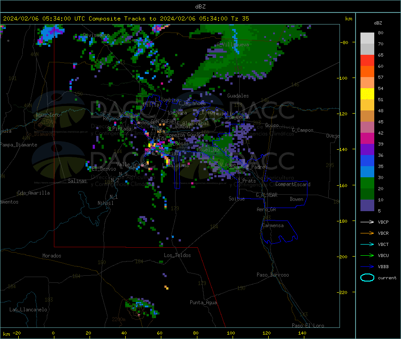Image resolution: width=401 pixels, height=339 pixels.
Task: Select the orange VBCR arrow symbol
Action: (367, 233)
